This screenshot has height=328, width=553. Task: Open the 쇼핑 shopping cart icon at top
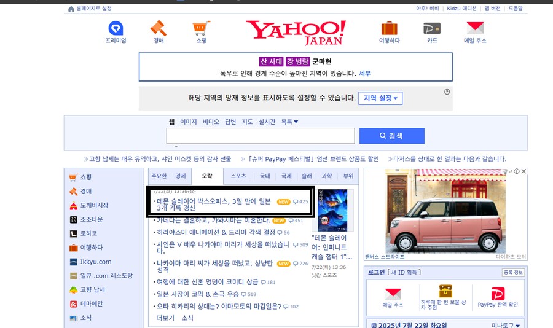point(201,28)
